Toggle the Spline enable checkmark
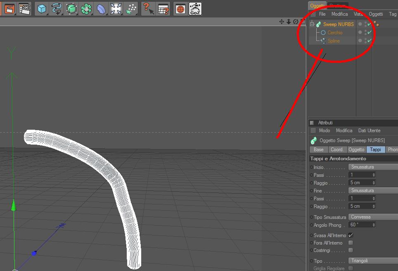398x271 pixels. point(370,40)
